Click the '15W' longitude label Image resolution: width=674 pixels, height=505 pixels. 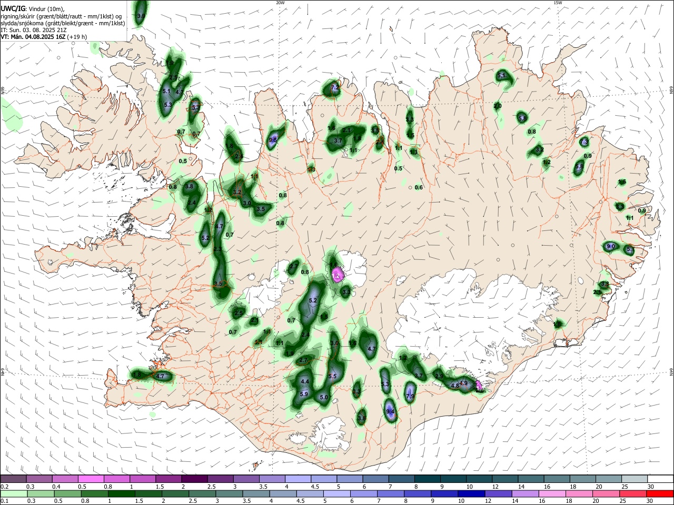(x=558, y=3)
